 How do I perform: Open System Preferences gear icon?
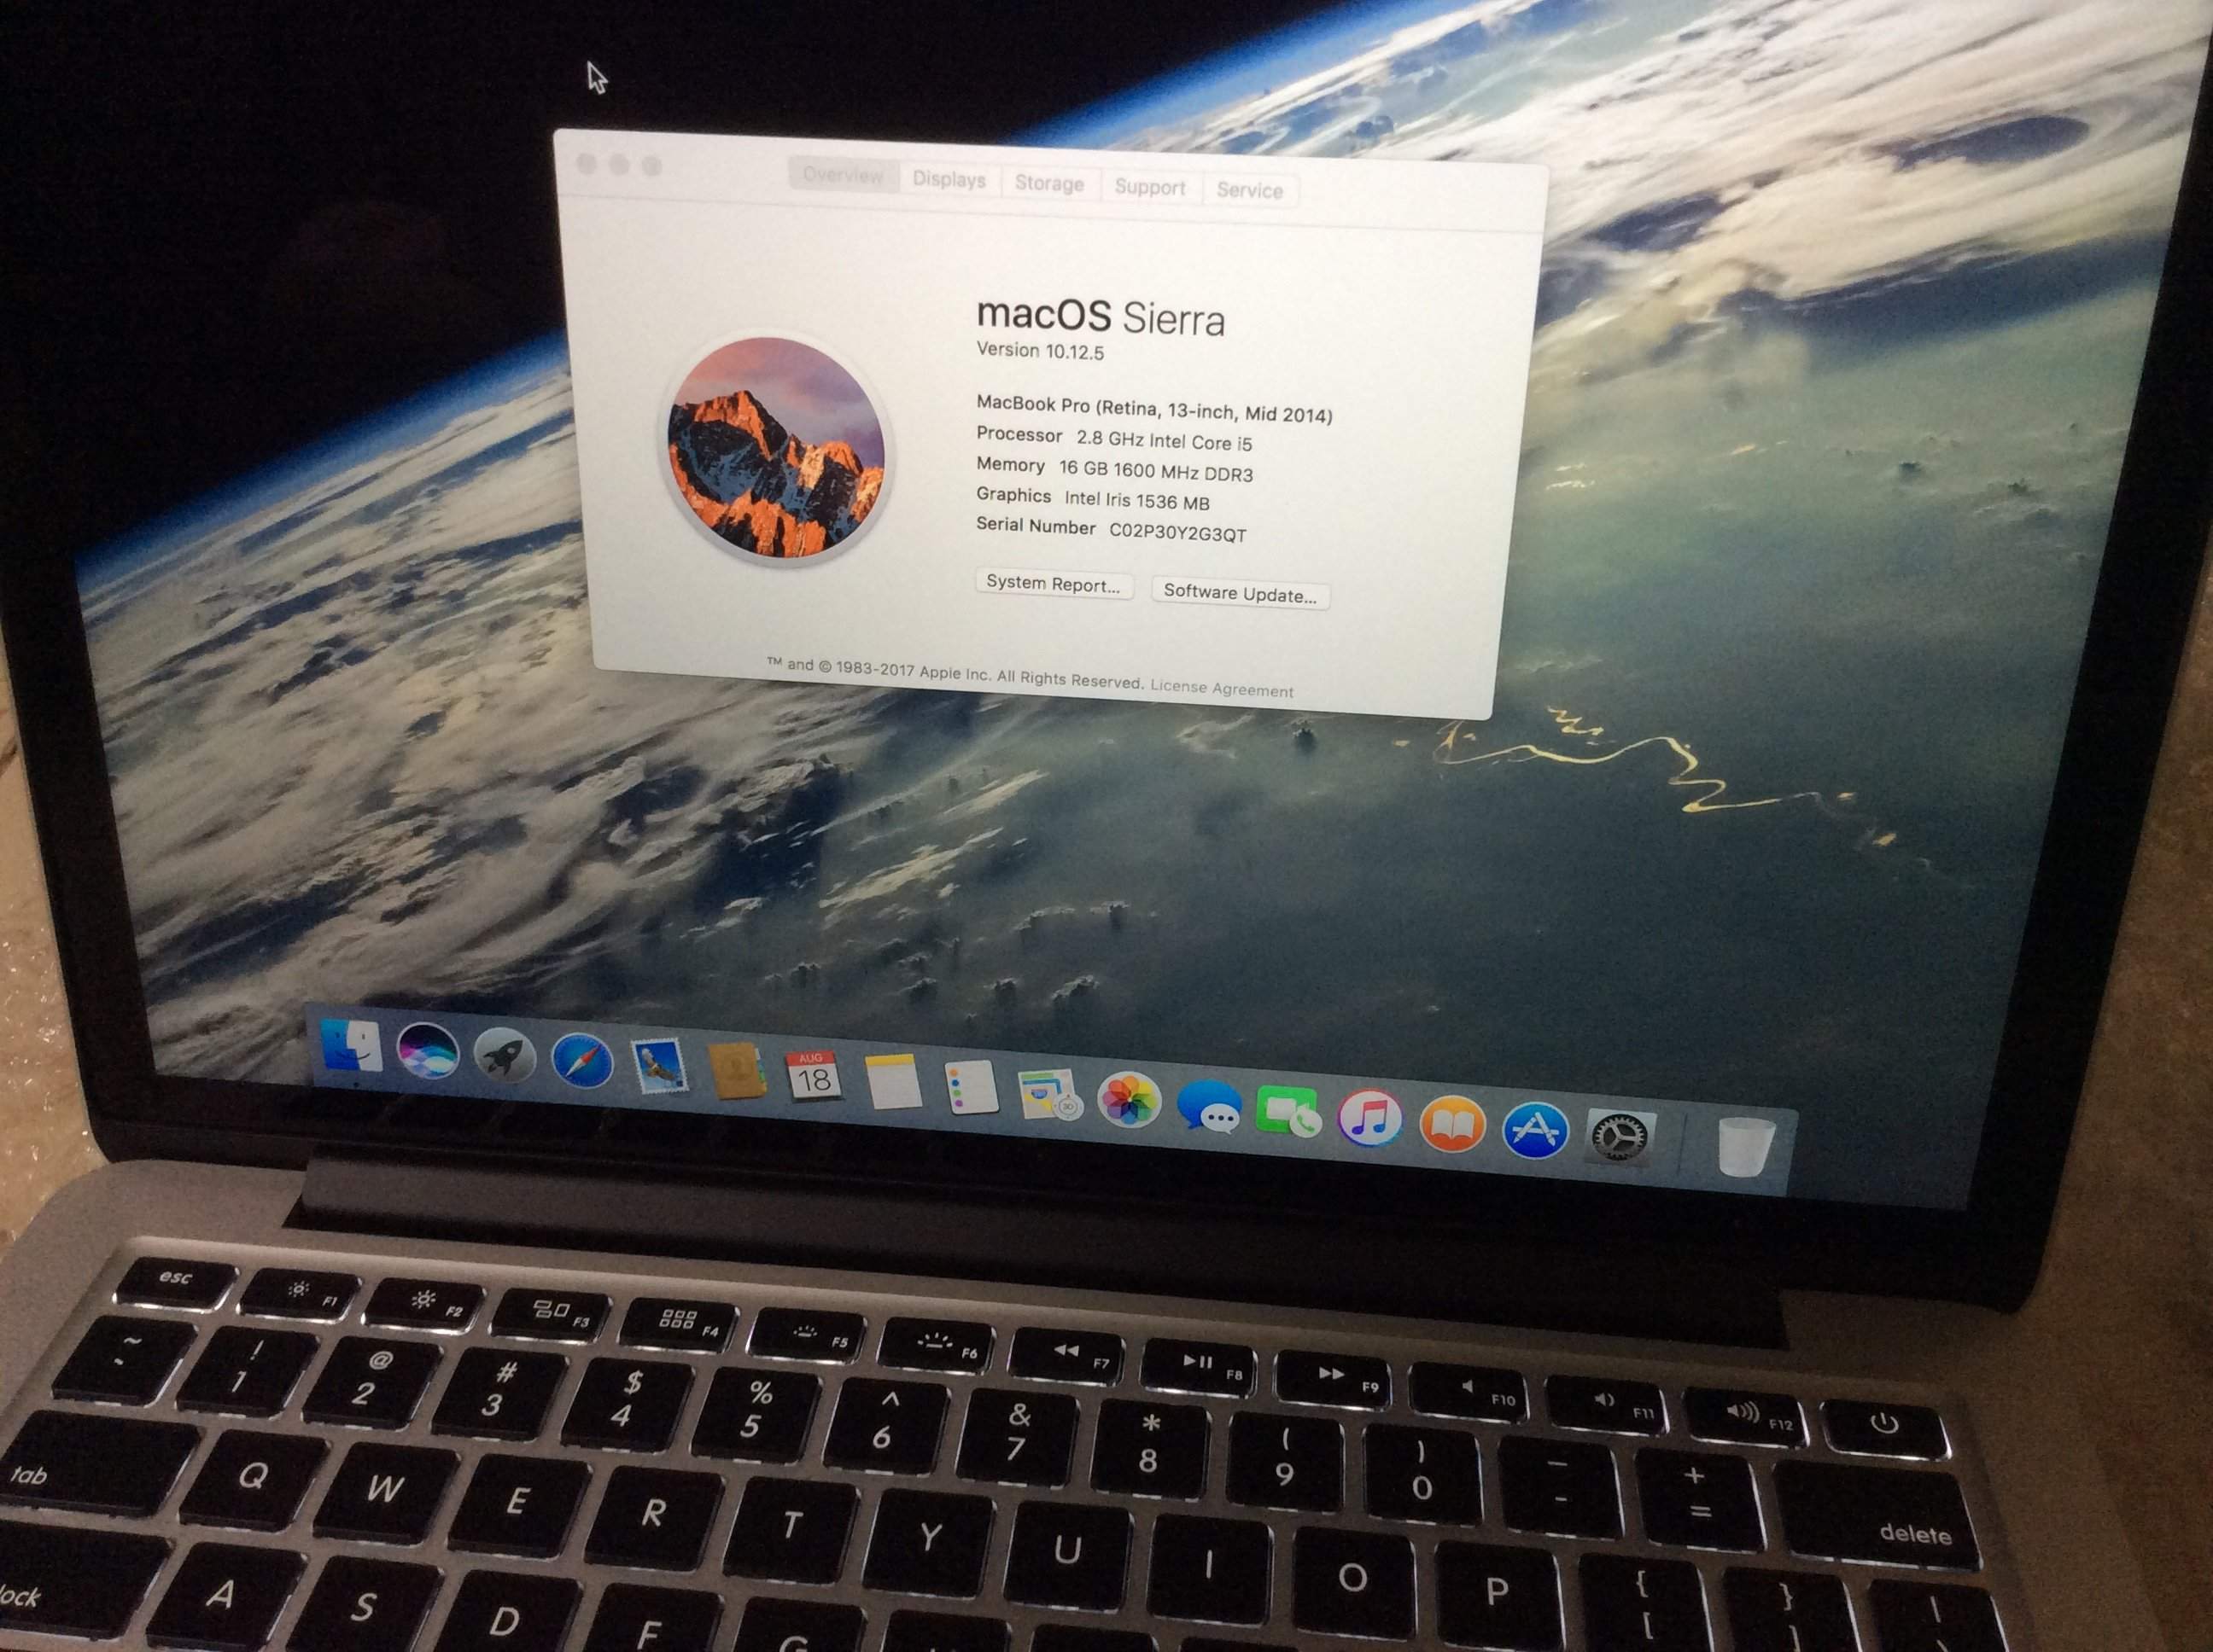pos(1619,1137)
